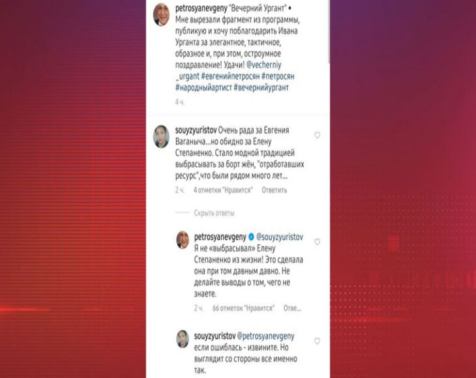Open souyzyuristov's avatar on the first comment

[x=161, y=136]
